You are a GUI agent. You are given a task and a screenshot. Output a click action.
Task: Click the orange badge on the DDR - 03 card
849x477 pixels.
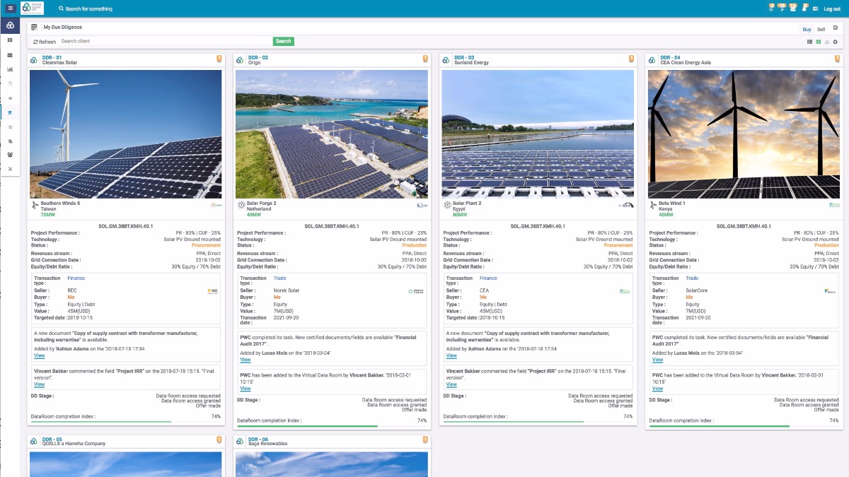click(x=631, y=59)
